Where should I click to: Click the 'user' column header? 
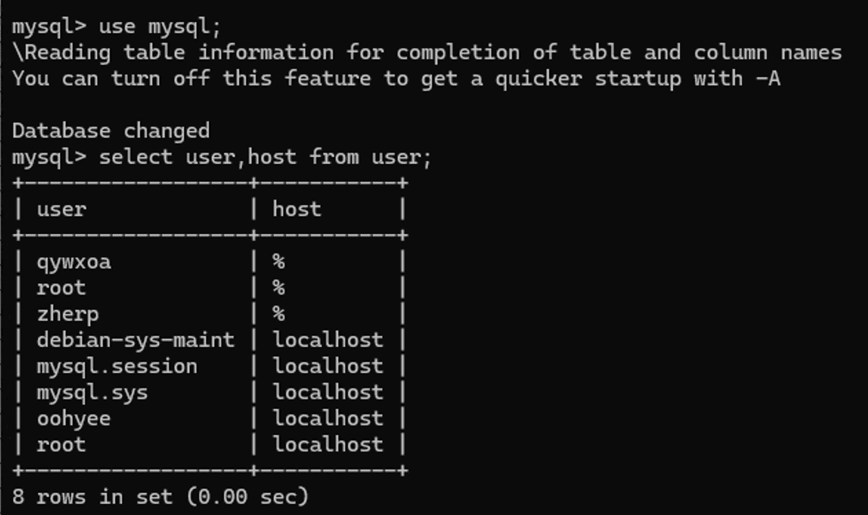coord(61,209)
